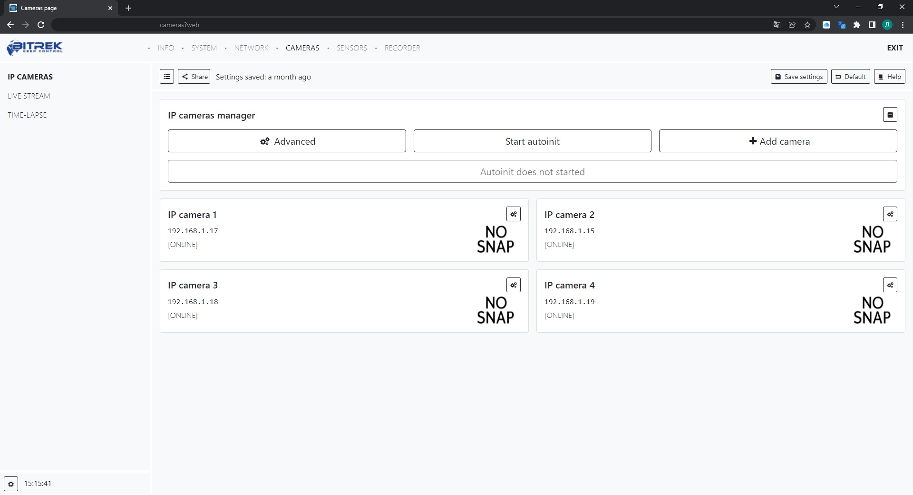Select LIVE STREAM in the sidebar

point(29,96)
